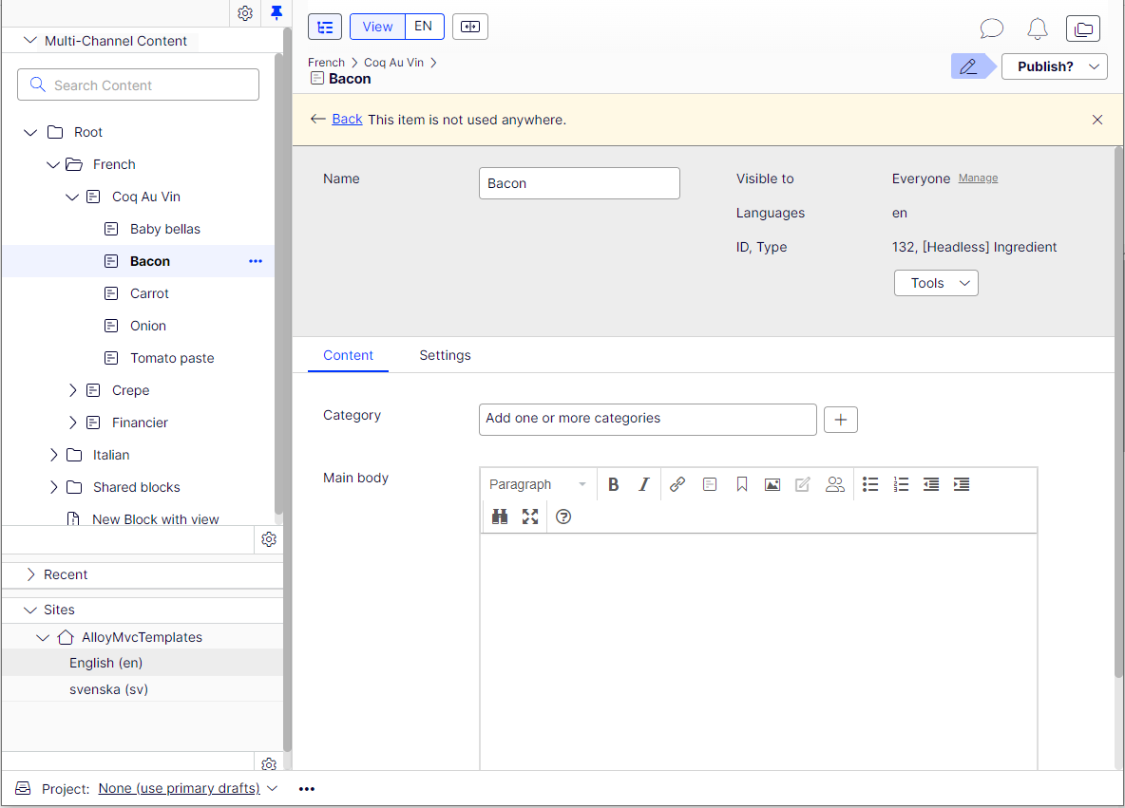The image size is (1125, 808).
Task: Click the Search Content field
Action: point(138,85)
